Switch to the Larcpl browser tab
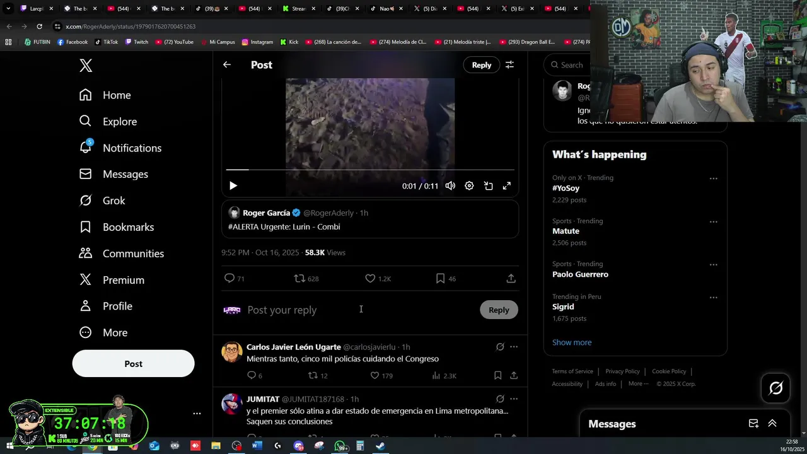807x454 pixels. [38, 9]
